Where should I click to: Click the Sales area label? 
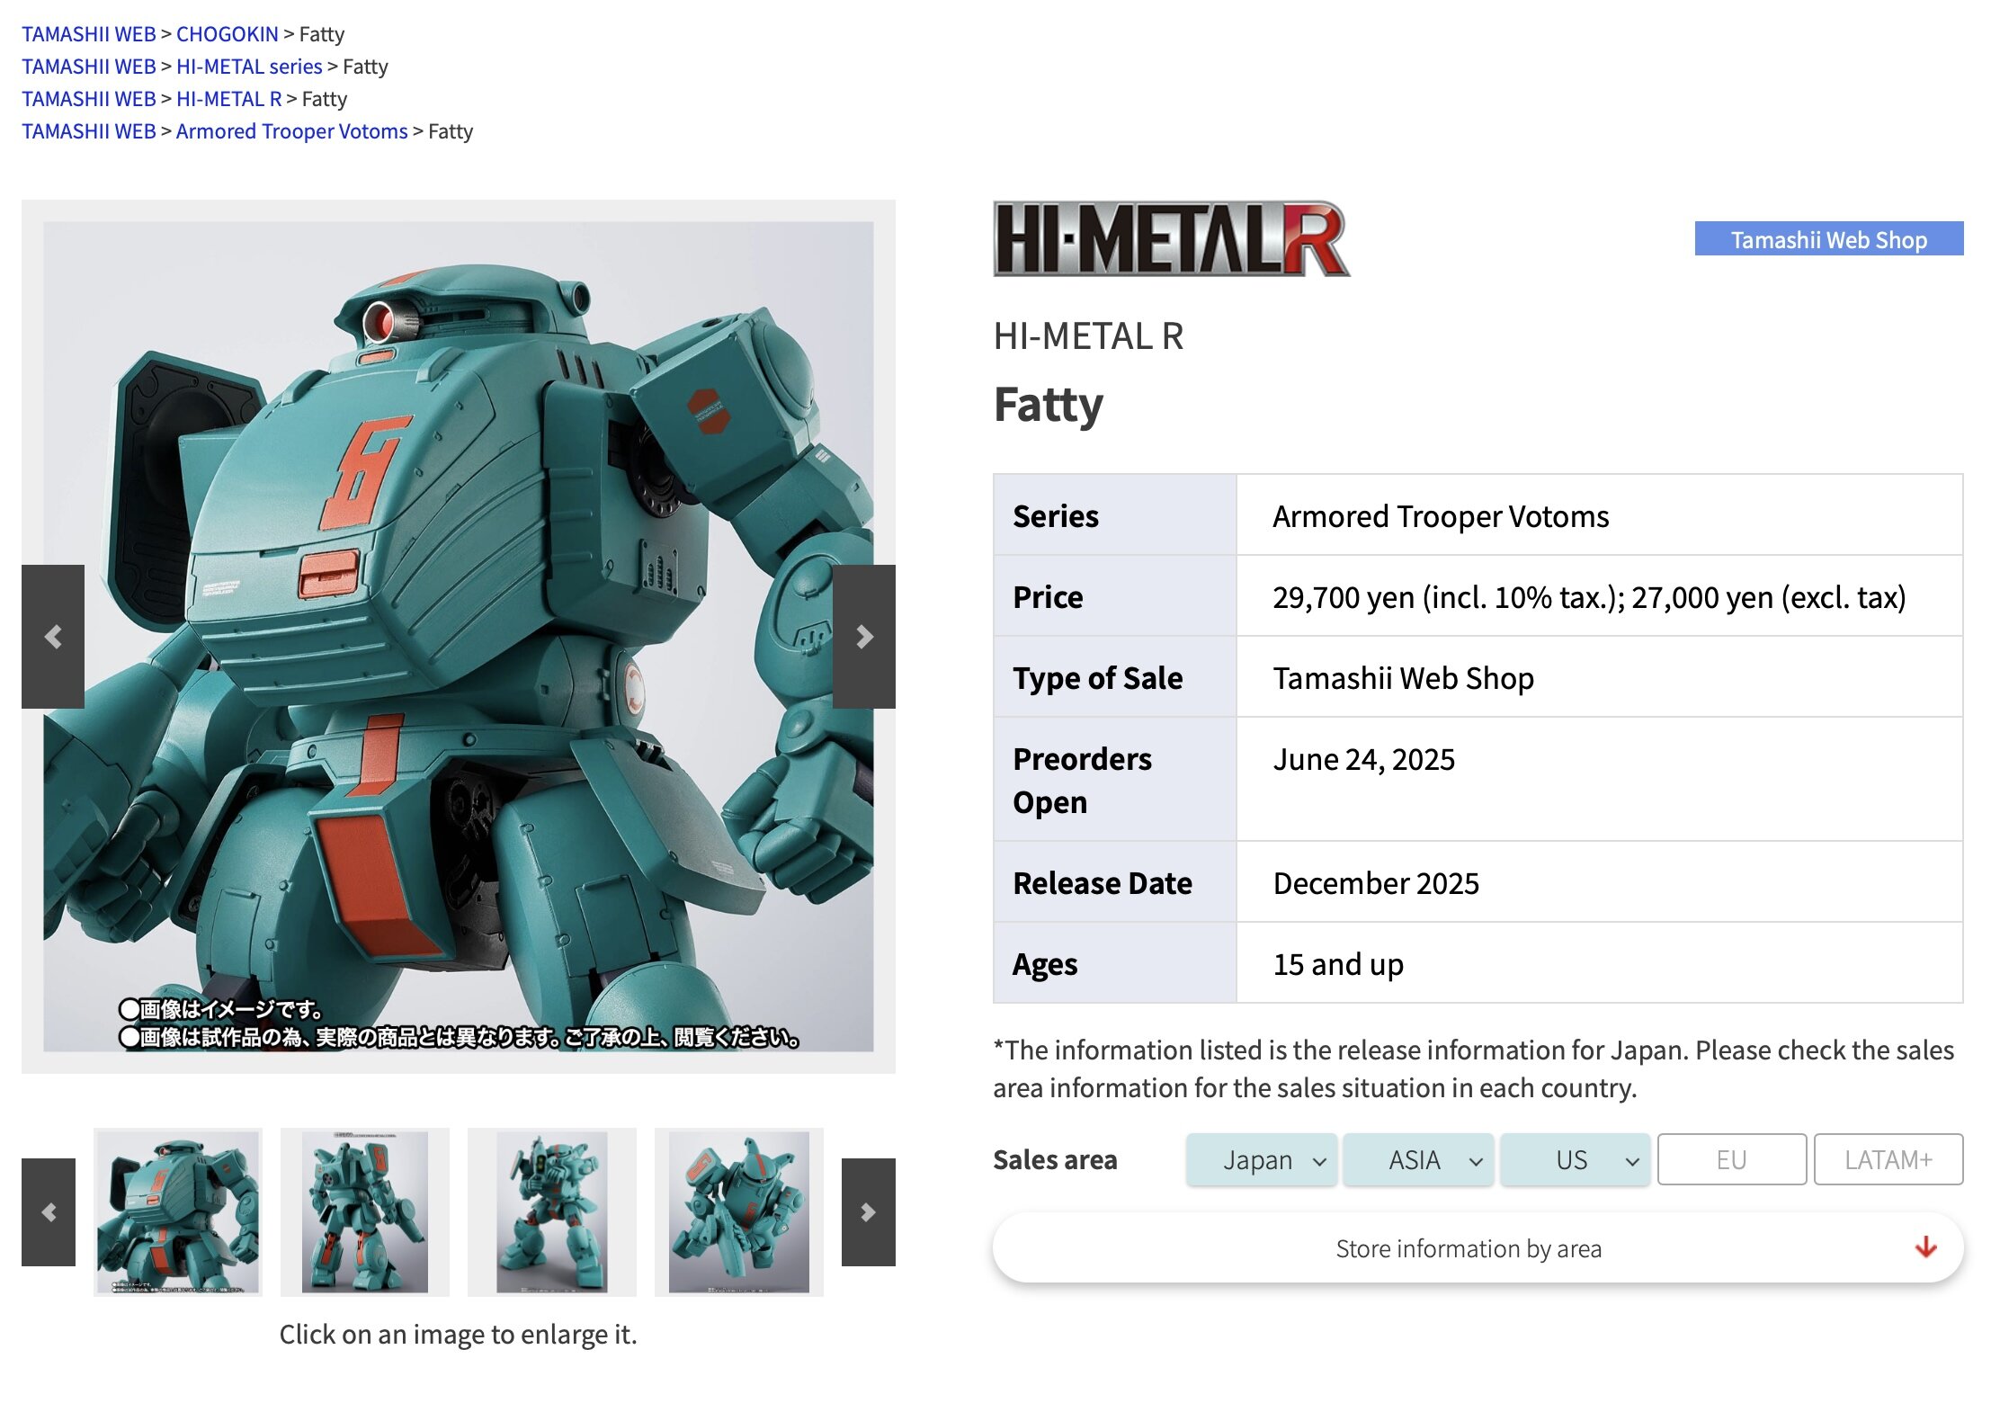[1055, 1159]
